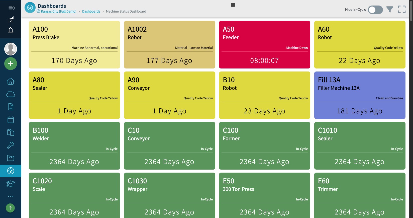
Task: Open the cloud icon in sidebar
Action: coord(11,94)
